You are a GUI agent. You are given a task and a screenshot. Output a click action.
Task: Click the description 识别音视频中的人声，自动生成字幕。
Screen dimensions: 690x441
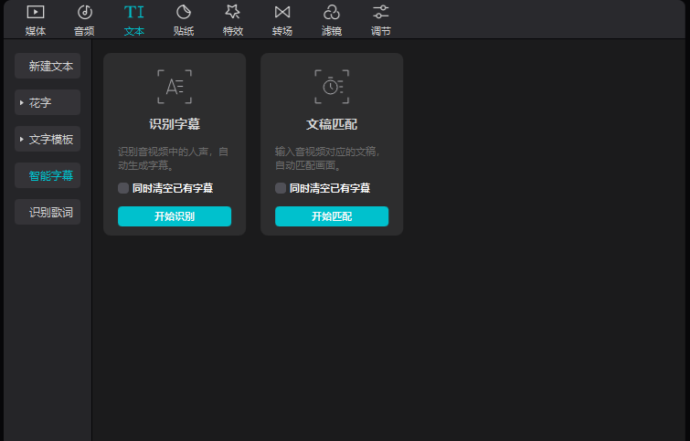point(173,158)
